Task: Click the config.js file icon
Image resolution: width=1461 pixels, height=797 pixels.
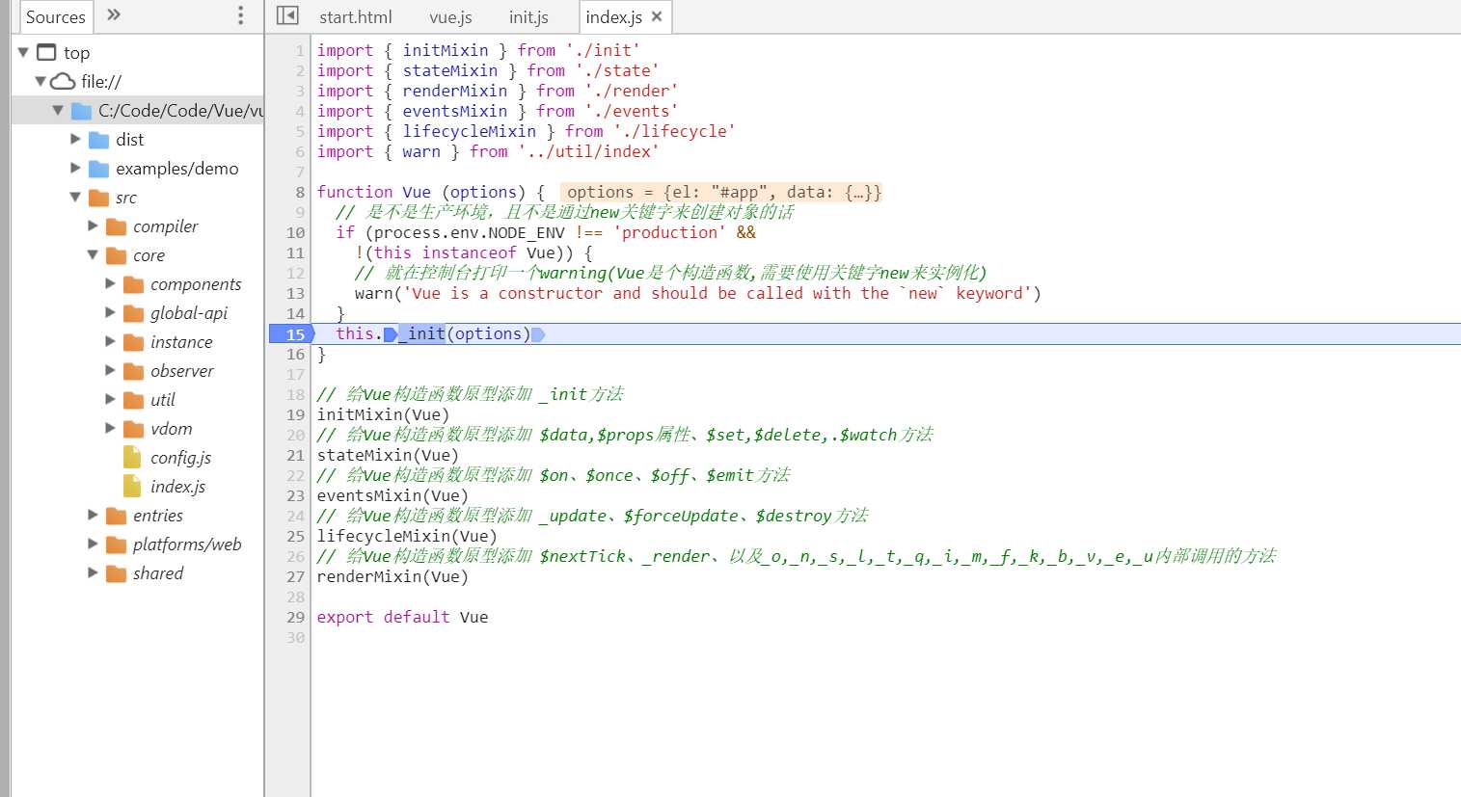Action: 132,457
